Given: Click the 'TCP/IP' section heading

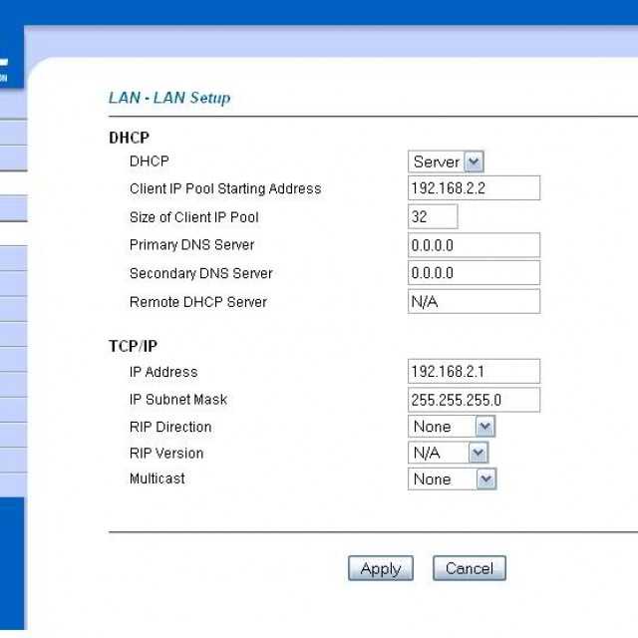Looking at the screenshot, I should (133, 346).
